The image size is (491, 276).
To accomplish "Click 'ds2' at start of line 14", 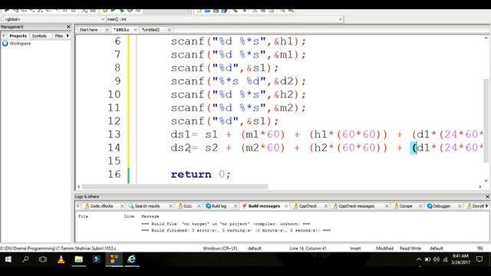I will 181,148.
